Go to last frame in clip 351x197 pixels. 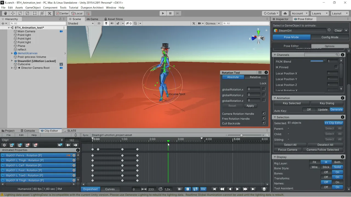(253, 189)
